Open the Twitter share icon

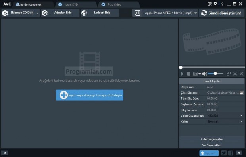pos(224,153)
